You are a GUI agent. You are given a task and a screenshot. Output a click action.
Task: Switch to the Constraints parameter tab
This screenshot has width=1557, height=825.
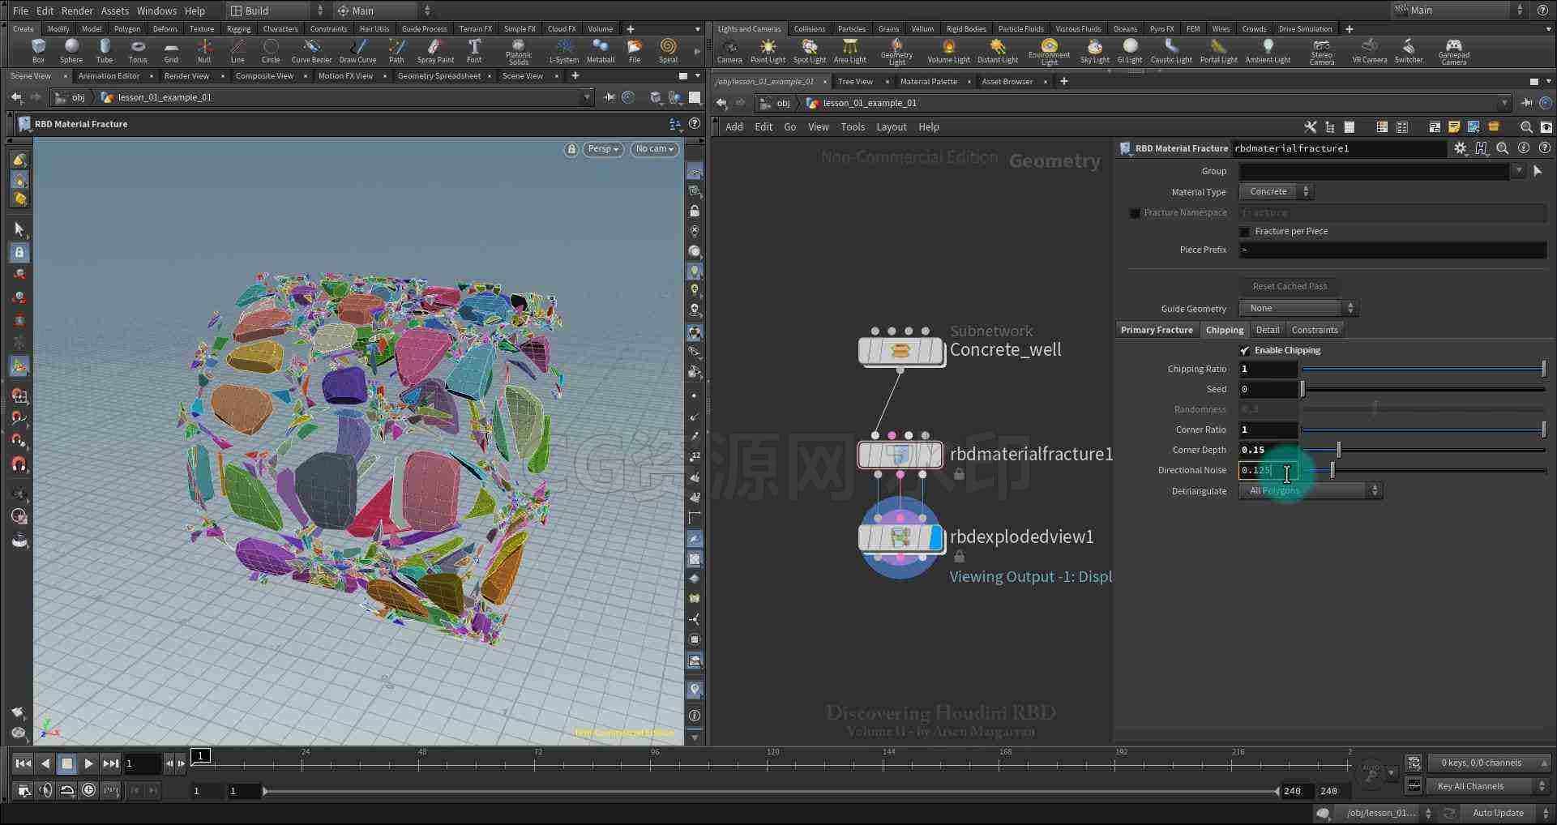[1314, 330]
